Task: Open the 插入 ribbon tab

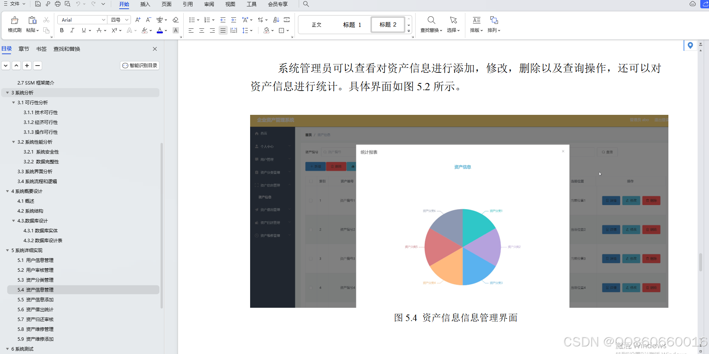Action: pos(145,4)
